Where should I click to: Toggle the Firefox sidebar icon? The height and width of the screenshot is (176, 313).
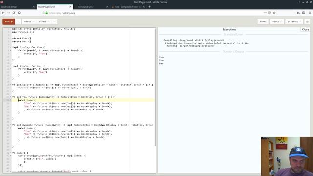click(304, 13)
